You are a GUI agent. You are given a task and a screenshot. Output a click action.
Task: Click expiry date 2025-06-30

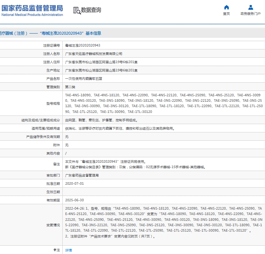(x=74, y=200)
